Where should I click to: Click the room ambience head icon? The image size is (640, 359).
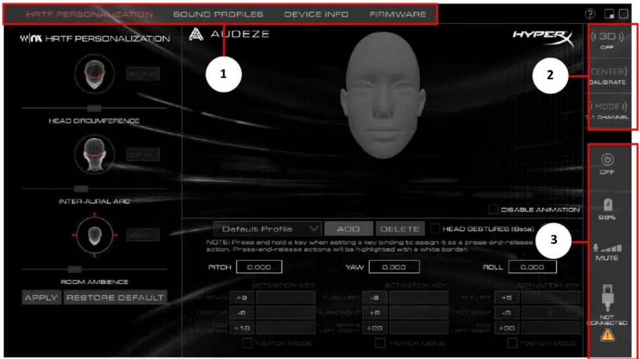[x=94, y=235]
